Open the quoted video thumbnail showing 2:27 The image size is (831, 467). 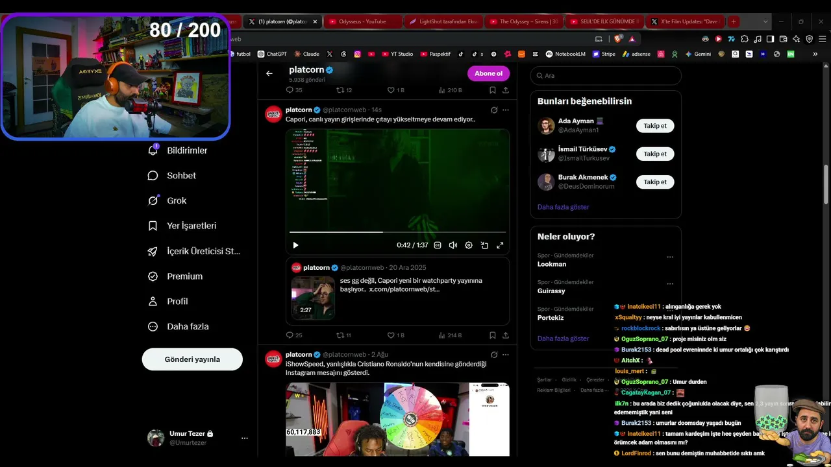(x=313, y=297)
